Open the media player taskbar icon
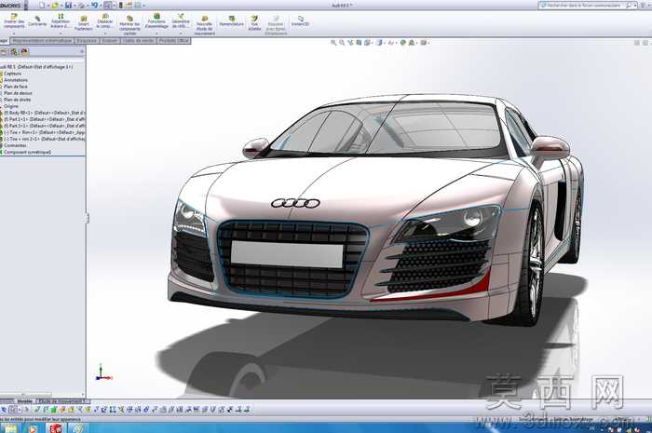This screenshot has width=652, height=433. point(33,428)
